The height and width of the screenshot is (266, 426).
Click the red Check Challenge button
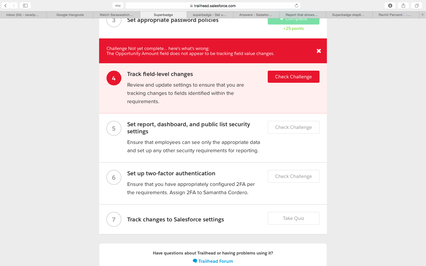point(293,77)
